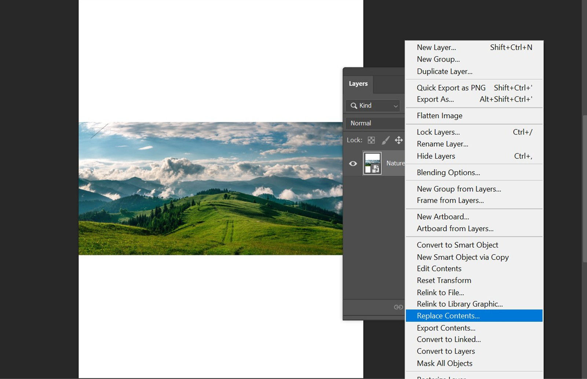Select Replace Contents in the menu
The height and width of the screenshot is (379, 587).
tap(448, 316)
